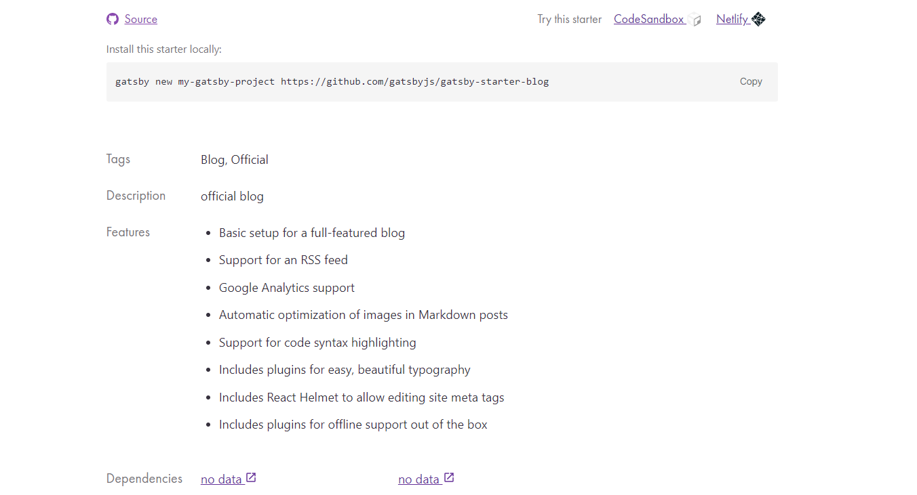Click the gatsby new install command text
Viewport: 917px width, 495px height.
click(x=332, y=81)
